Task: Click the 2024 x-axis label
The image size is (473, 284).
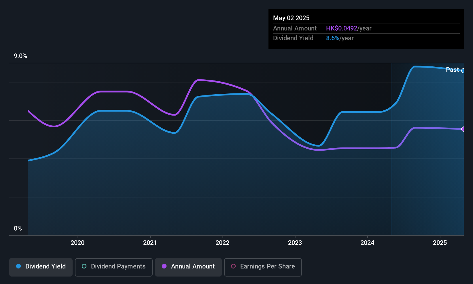Action: click(367, 243)
